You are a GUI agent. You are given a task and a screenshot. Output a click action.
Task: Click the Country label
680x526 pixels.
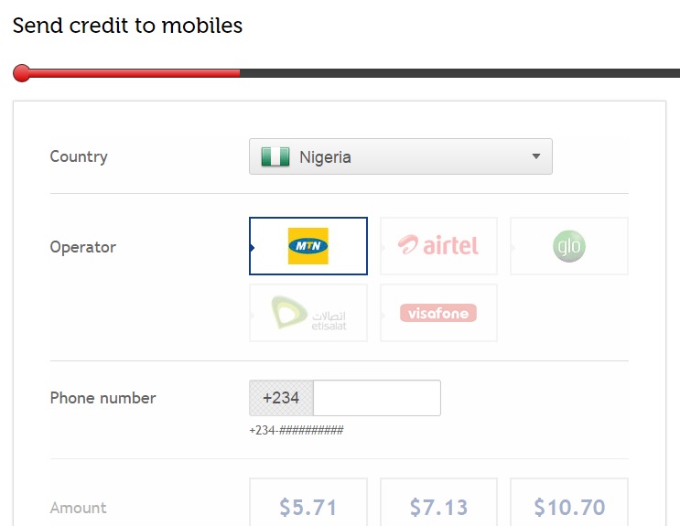[79, 156]
